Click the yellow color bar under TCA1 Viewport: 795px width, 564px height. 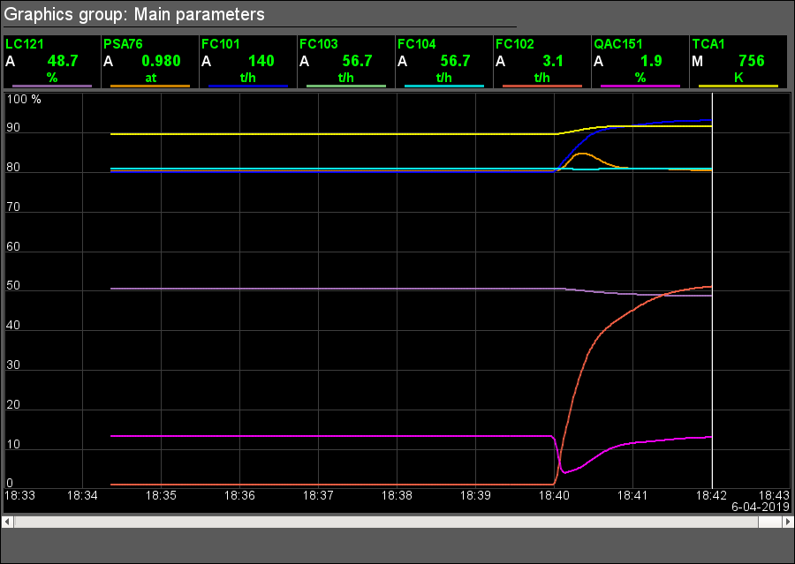738,86
